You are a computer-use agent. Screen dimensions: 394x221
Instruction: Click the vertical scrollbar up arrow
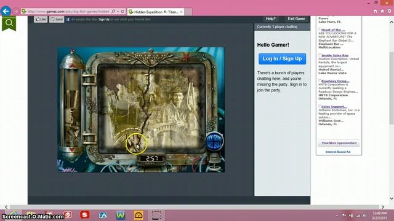[392, 22]
